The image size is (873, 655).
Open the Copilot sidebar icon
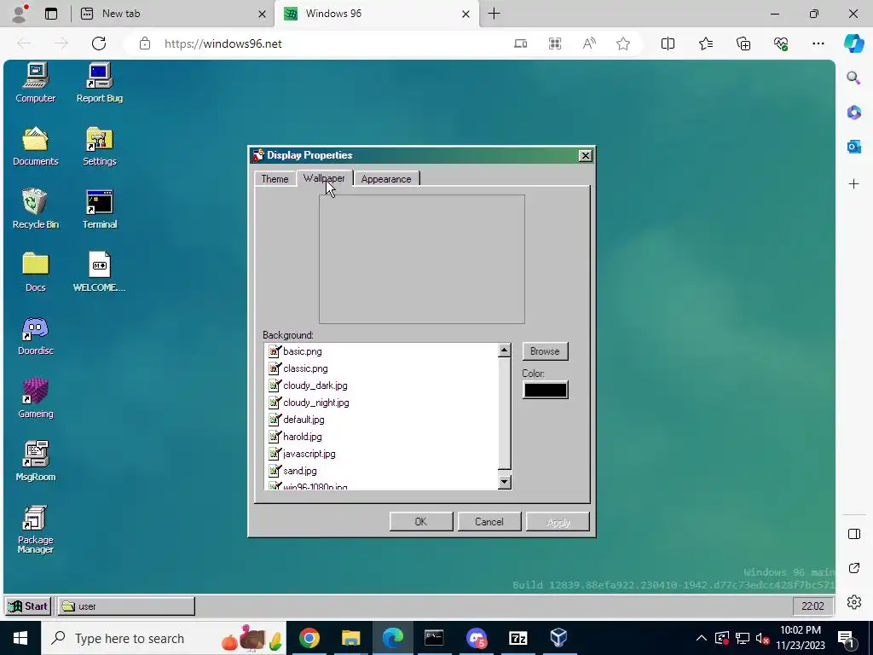(x=853, y=43)
